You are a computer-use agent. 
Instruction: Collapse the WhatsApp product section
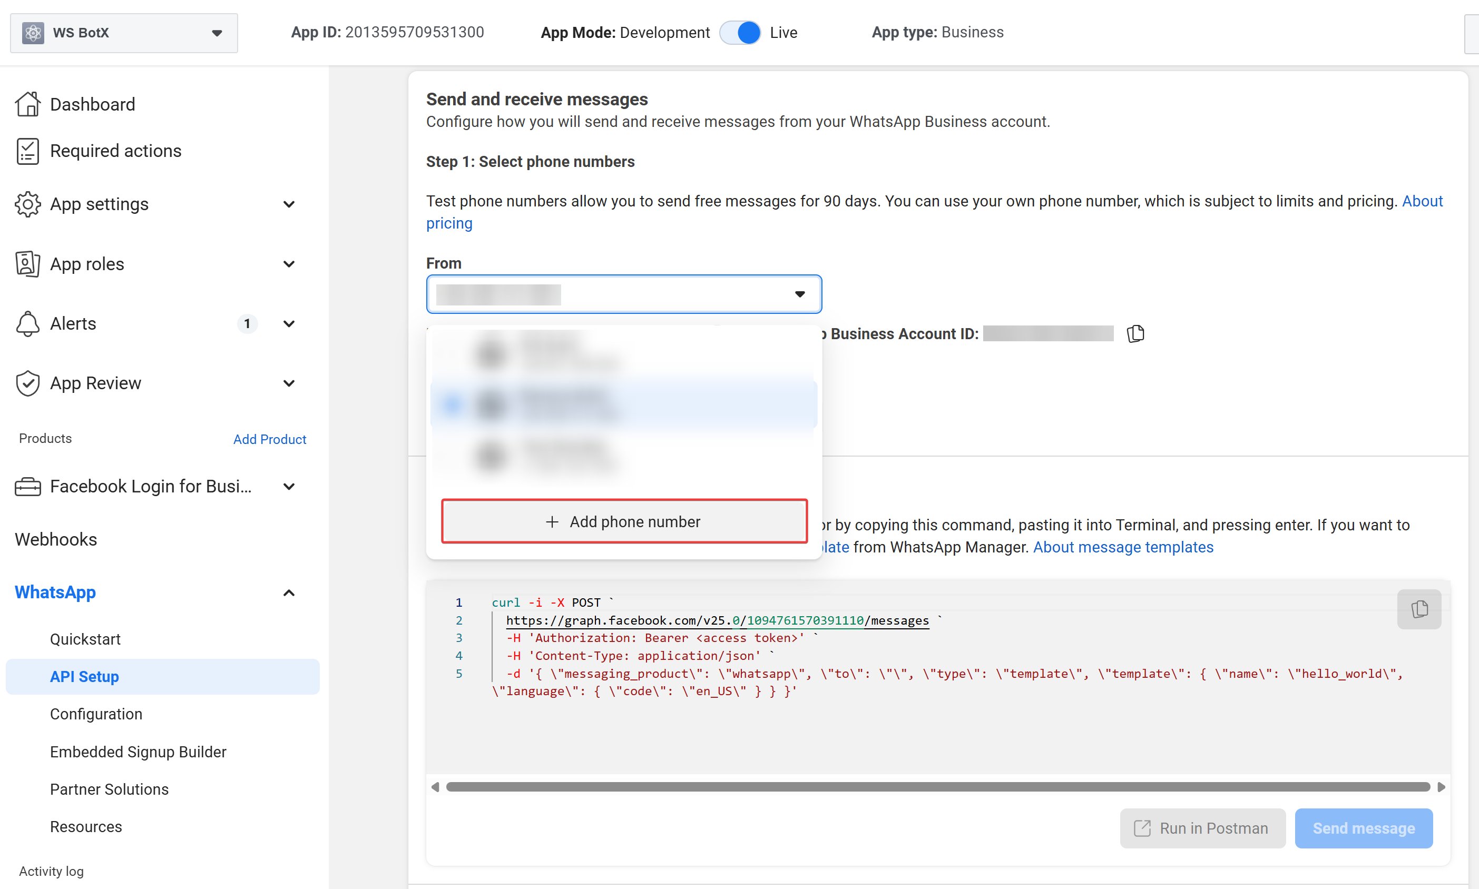coord(289,592)
